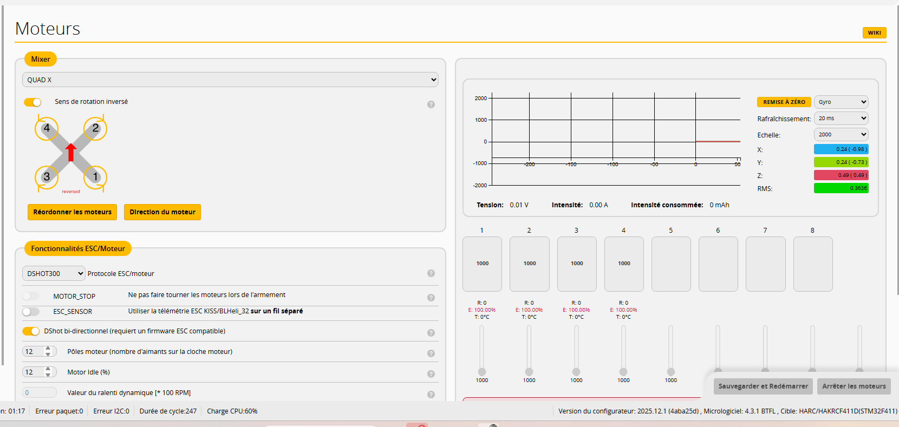Click motor 4 in the quad diagram
The width and height of the screenshot is (899, 427).
[x=47, y=129]
